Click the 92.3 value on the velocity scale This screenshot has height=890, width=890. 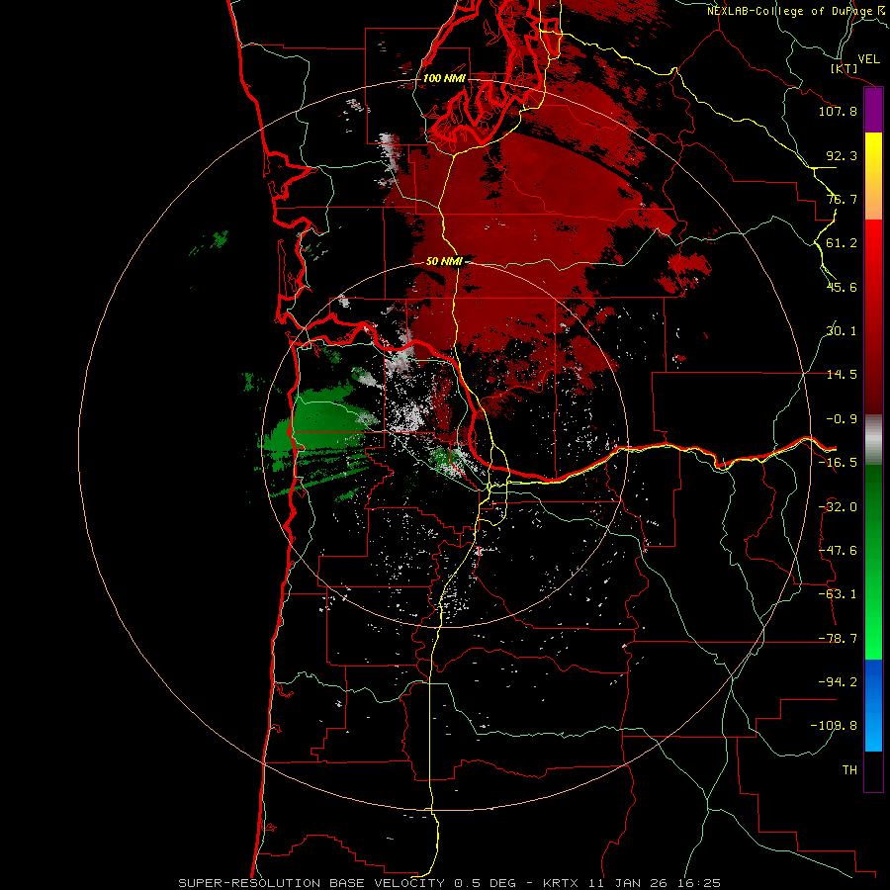[842, 155]
